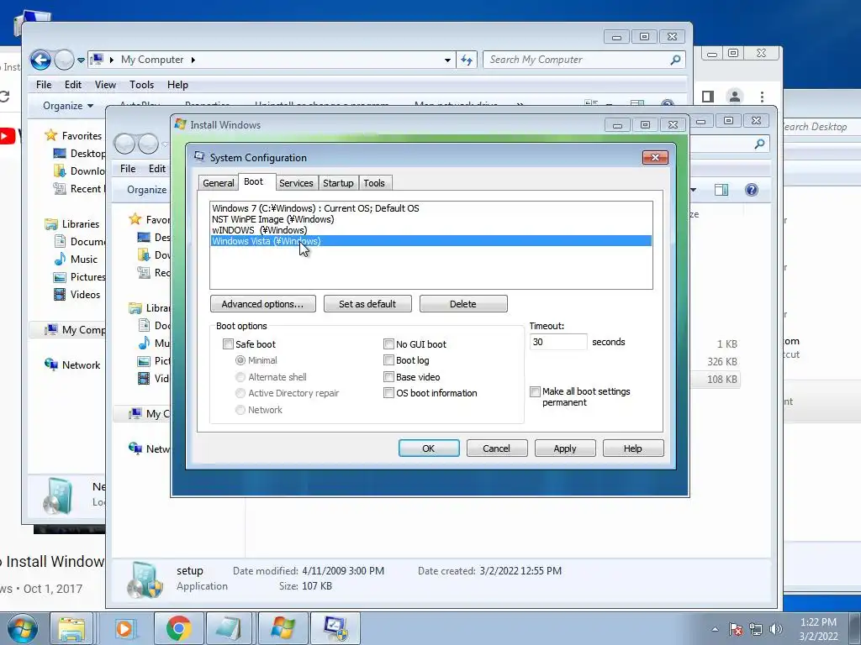Open Help in System Configuration
Screen dimensions: 861x645
coord(632,448)
